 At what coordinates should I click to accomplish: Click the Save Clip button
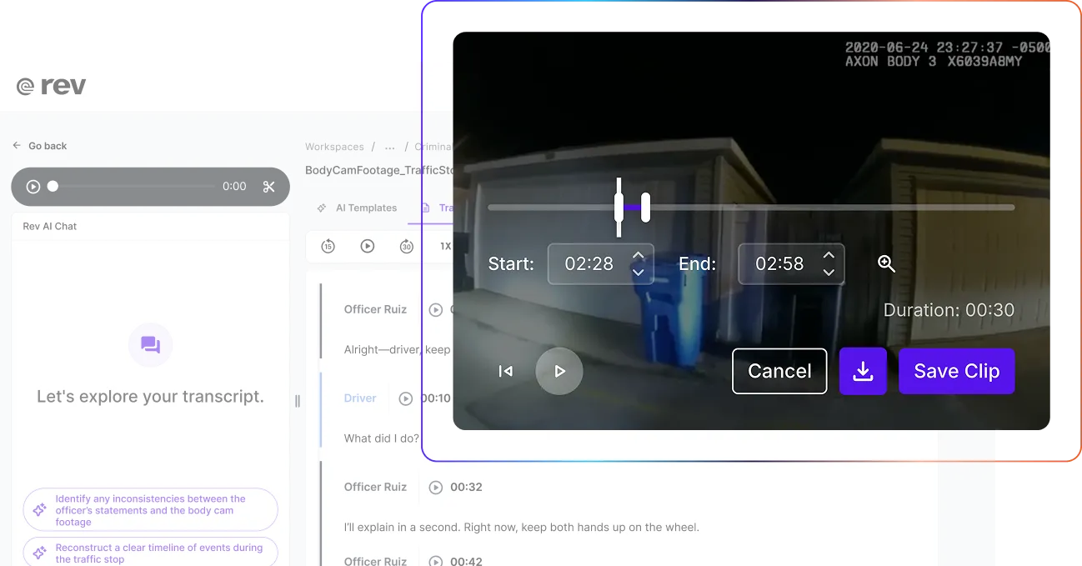(957, 371)
